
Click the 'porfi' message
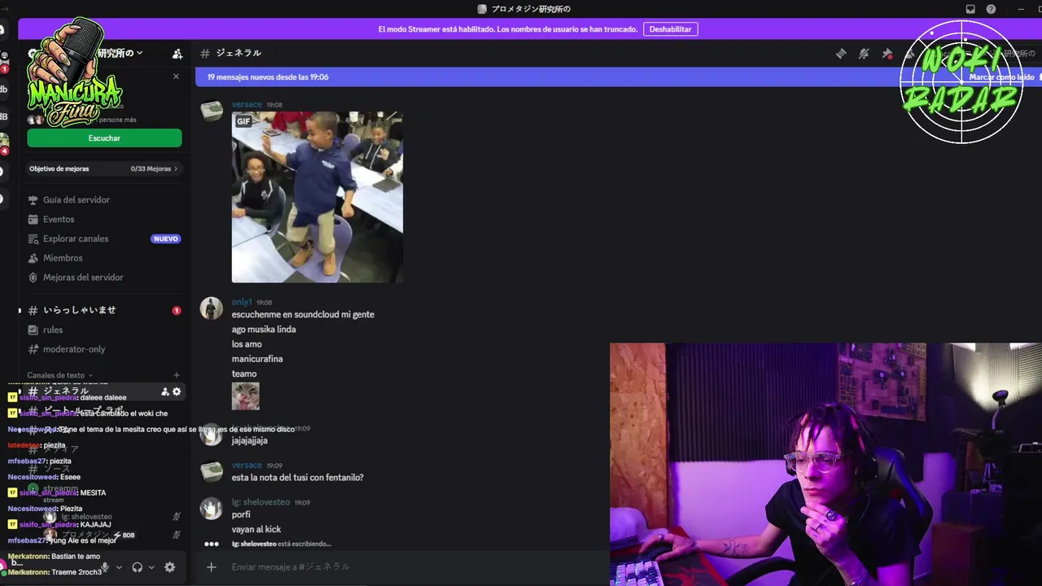(241, 515)
